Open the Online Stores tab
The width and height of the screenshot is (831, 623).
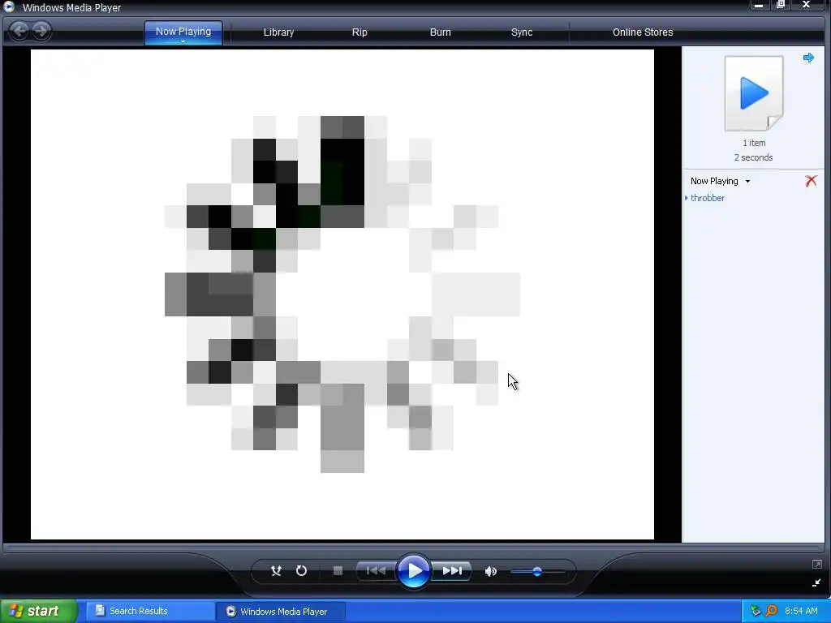click(643, 32)
